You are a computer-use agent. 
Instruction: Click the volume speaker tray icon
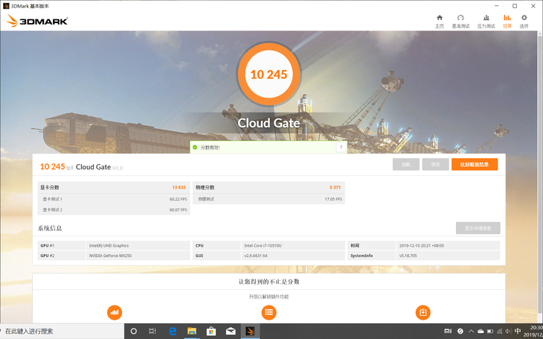coord(508,331)
